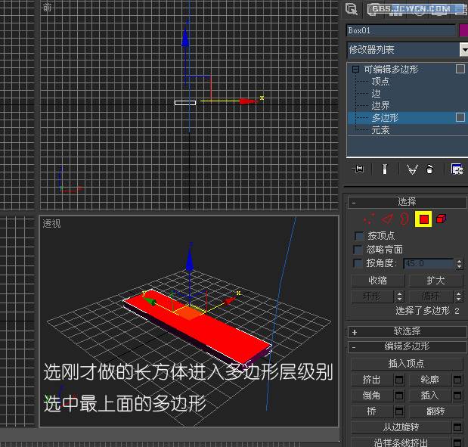Screen dimensions: 468x447
Task: Select 边 sub-object level in stack
Action: pos(376,94)
